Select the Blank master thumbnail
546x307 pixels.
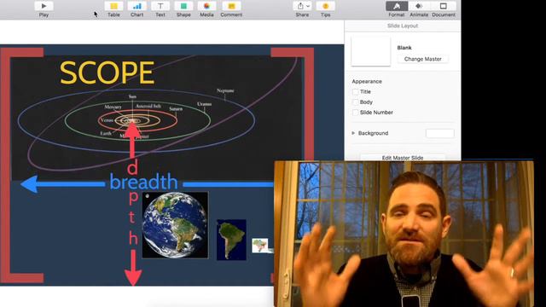point(371,51)
